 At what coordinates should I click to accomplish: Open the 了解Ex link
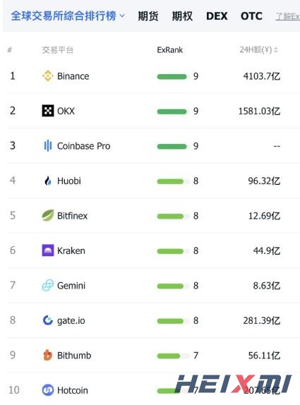click(287, 16)
